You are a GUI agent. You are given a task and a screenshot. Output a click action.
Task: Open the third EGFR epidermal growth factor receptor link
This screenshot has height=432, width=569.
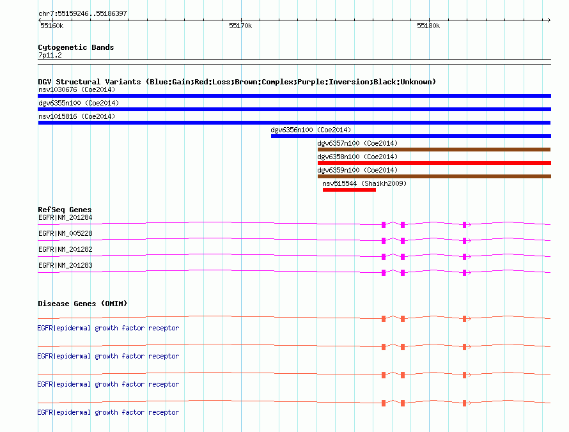108,384
